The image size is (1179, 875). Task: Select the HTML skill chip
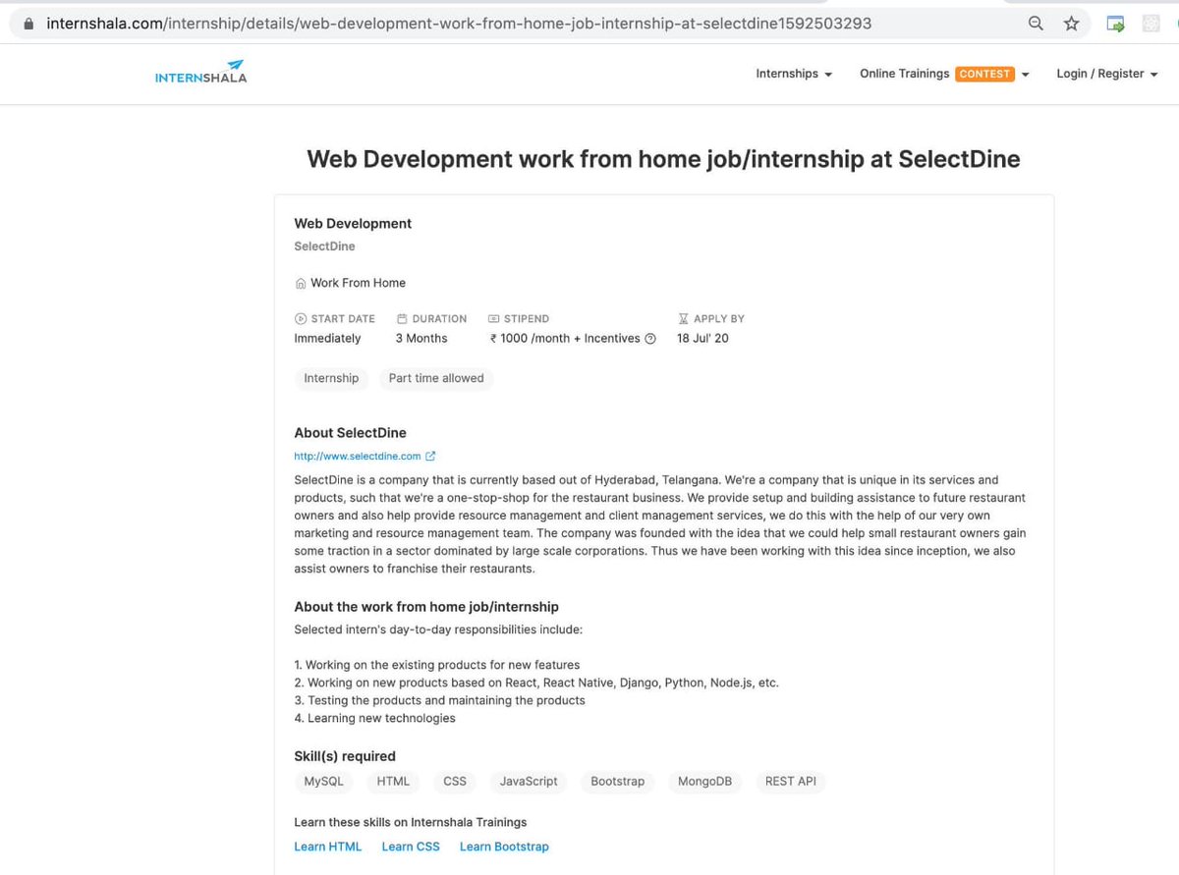pos(394,782)
